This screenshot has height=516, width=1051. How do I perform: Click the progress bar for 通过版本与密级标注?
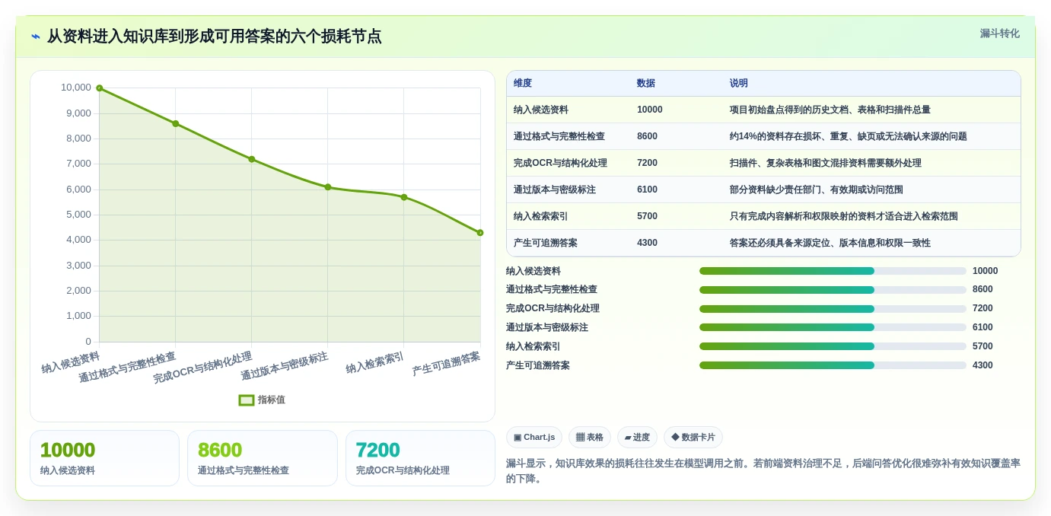tap(833, 327)
